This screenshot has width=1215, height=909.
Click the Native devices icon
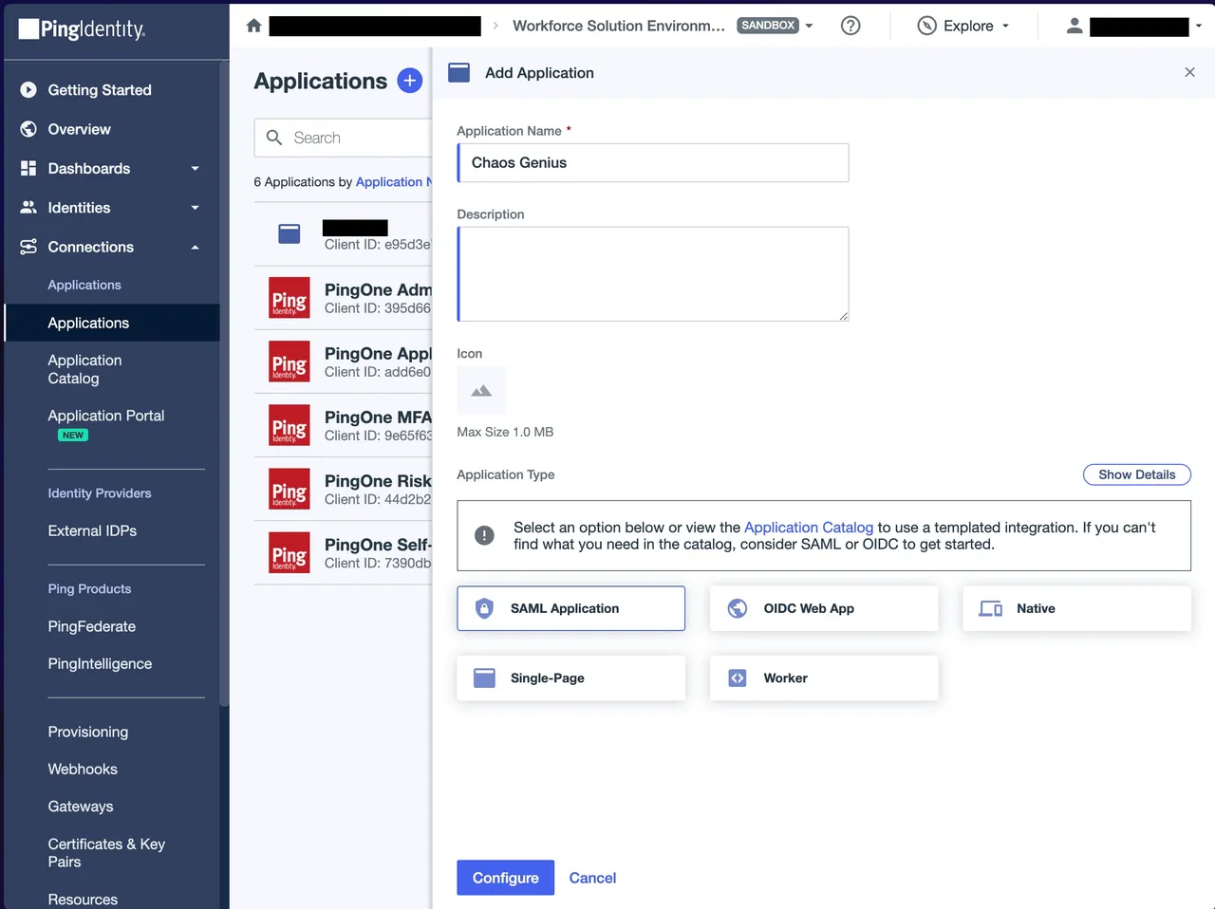click(991, 608)
